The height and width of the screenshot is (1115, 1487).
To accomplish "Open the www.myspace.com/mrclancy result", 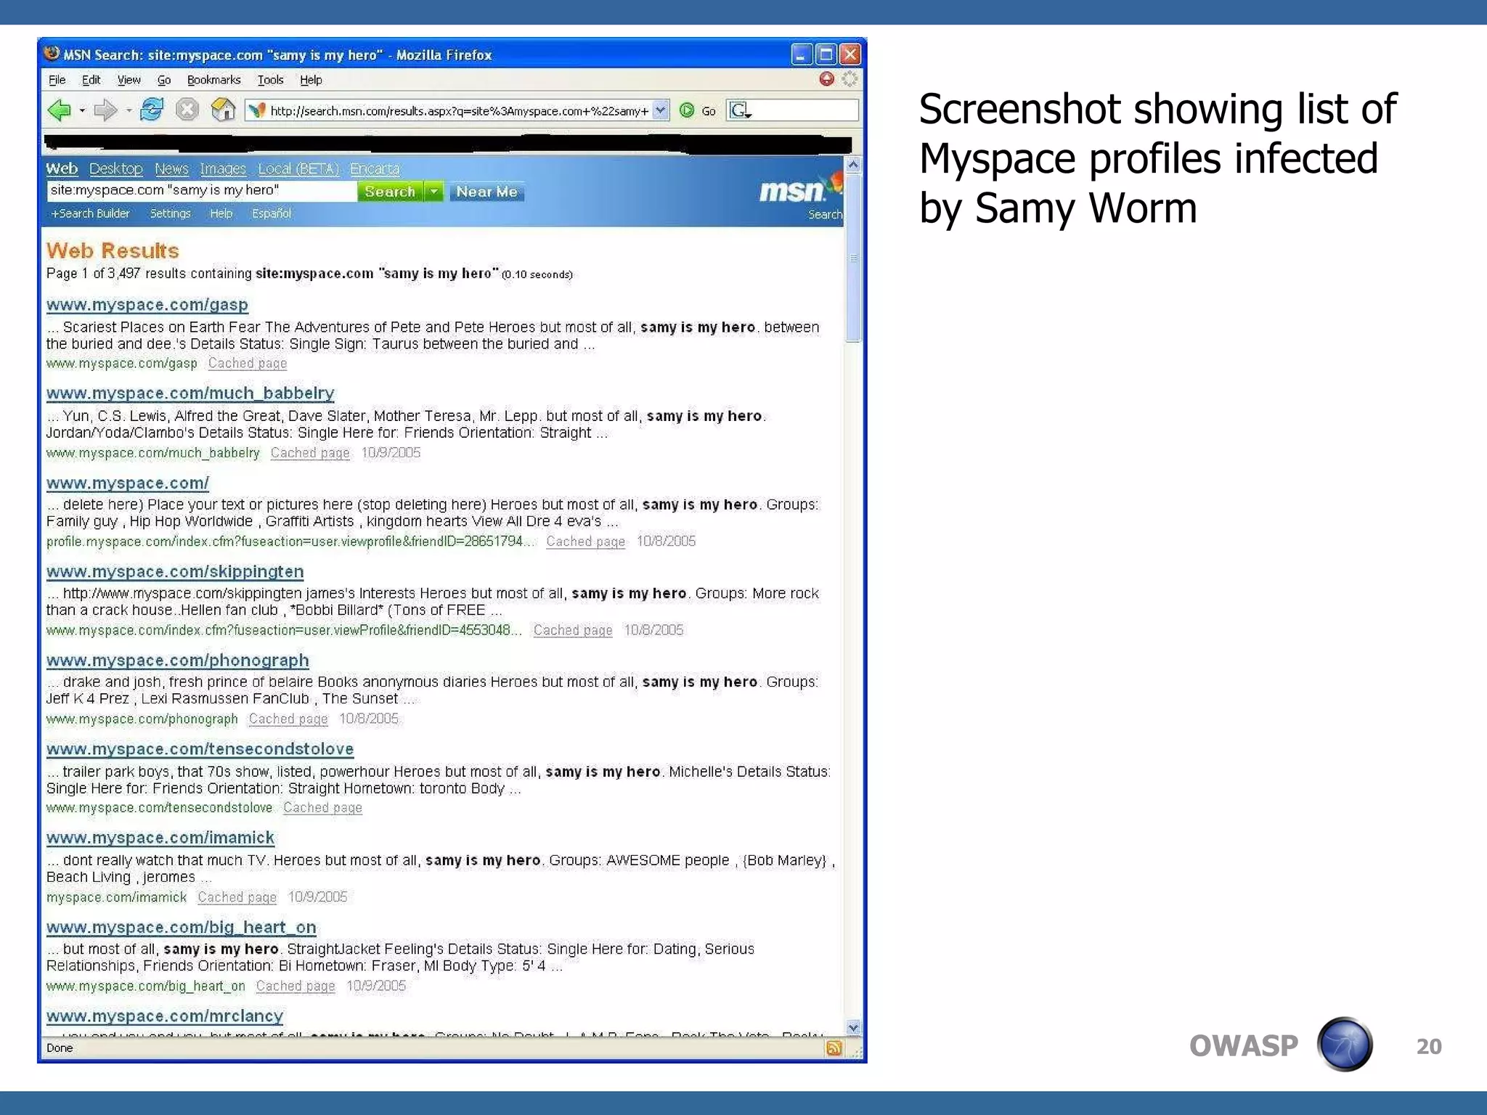I will (x=165, y=1016).
